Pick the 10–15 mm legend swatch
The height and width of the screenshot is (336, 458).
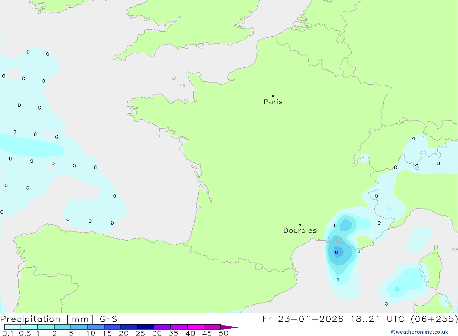pos(96,327)
